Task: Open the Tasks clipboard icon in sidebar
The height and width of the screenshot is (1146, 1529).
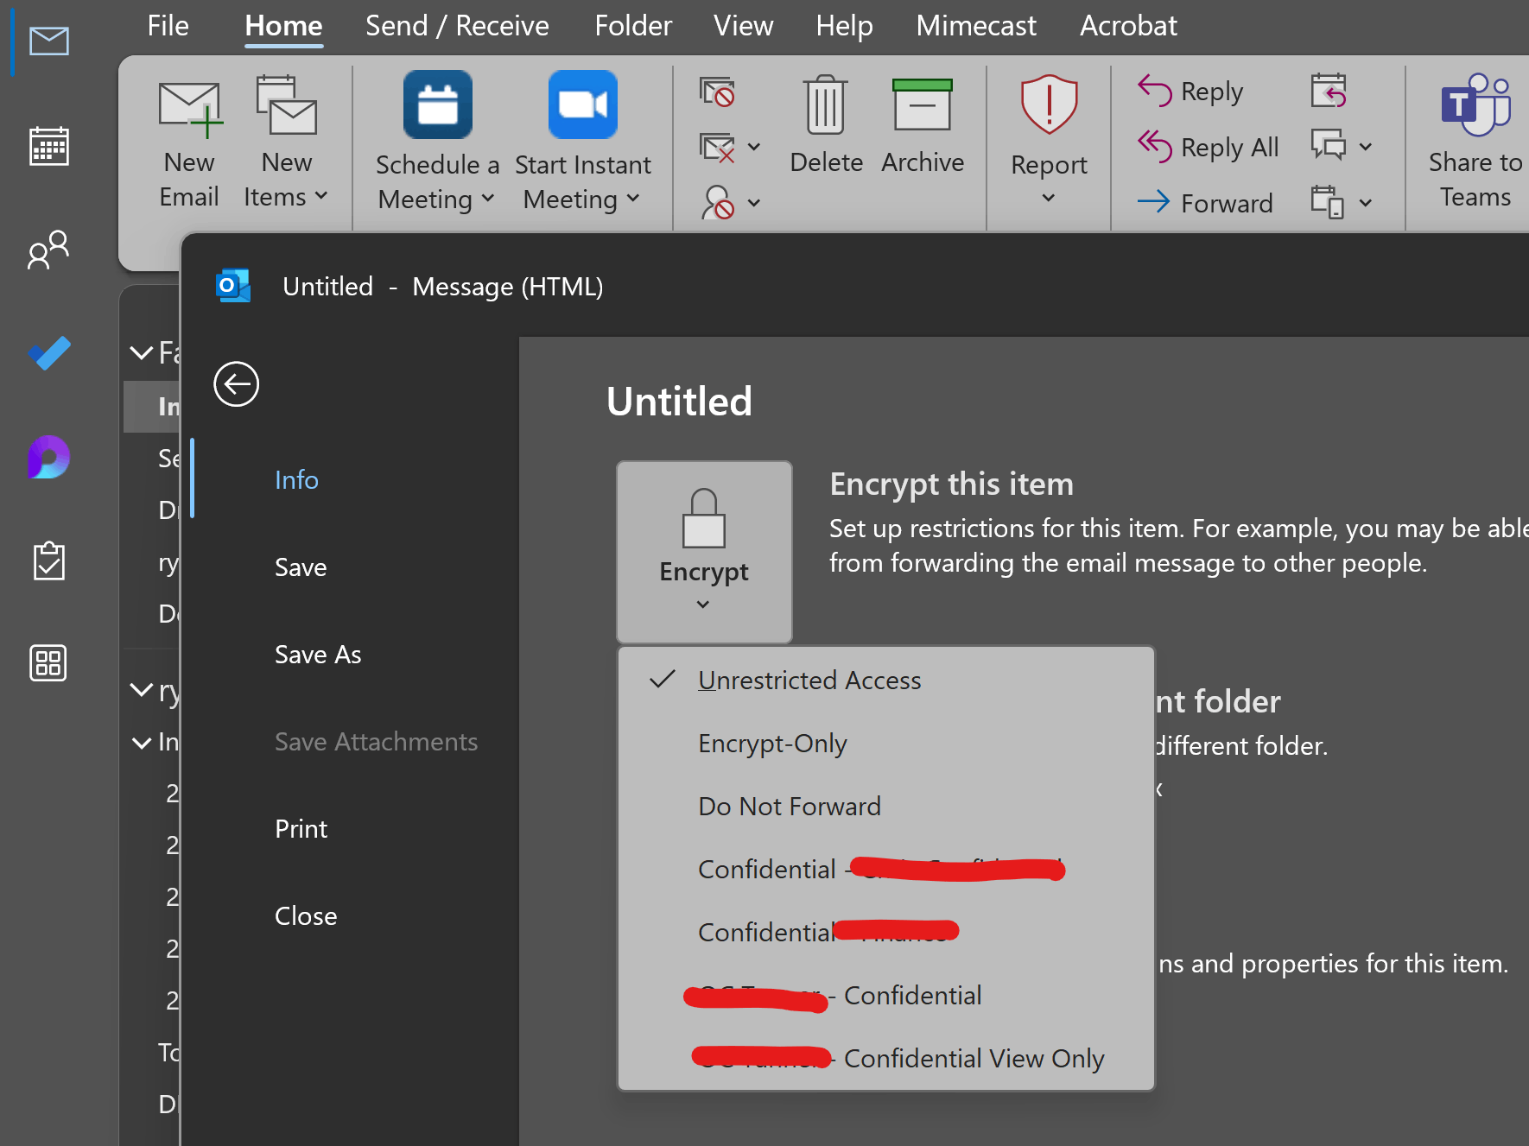Action: click(x=48, y=560)
